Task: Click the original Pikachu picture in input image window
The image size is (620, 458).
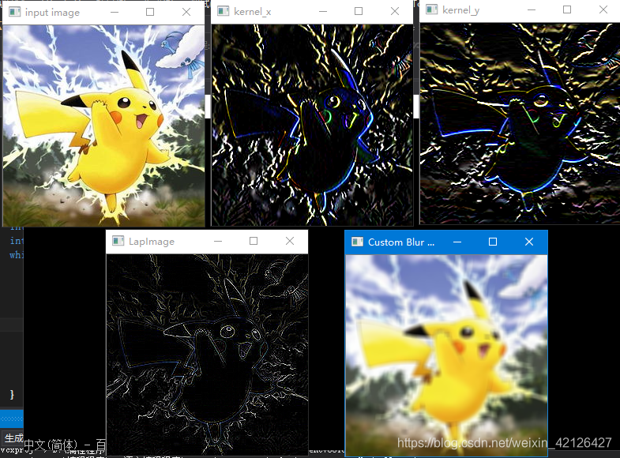Action: (x=104, y=126)
